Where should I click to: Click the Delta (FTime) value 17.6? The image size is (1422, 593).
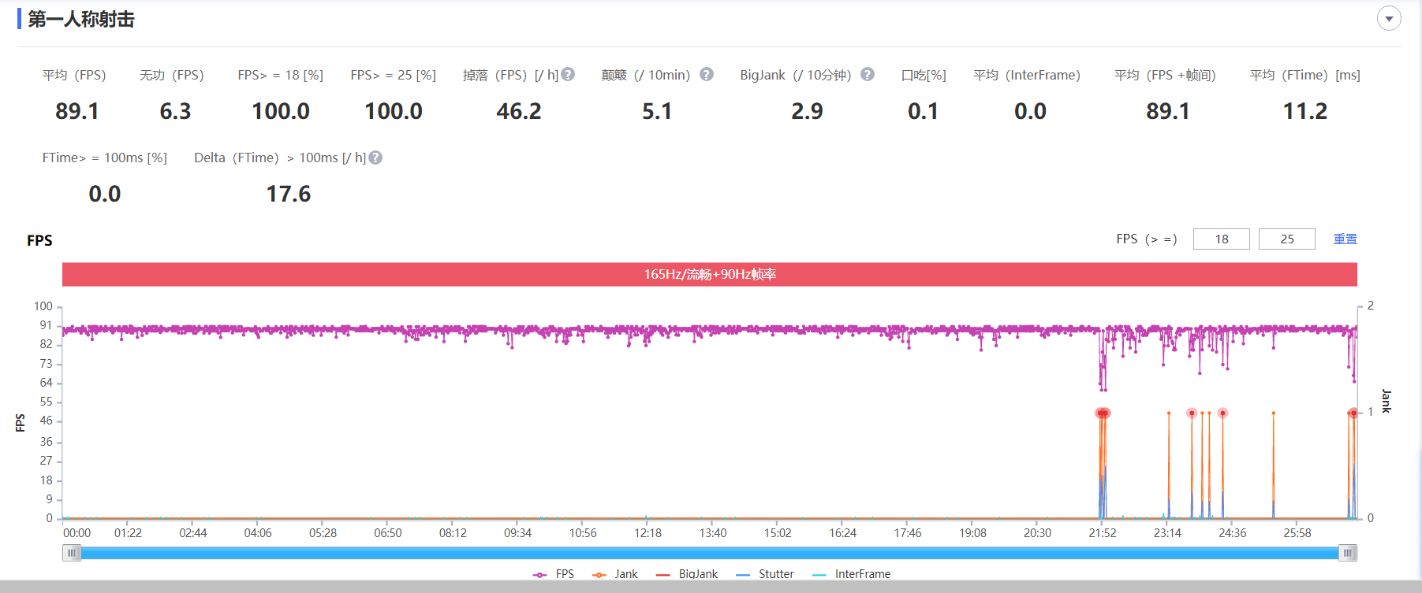coord(289,194)
